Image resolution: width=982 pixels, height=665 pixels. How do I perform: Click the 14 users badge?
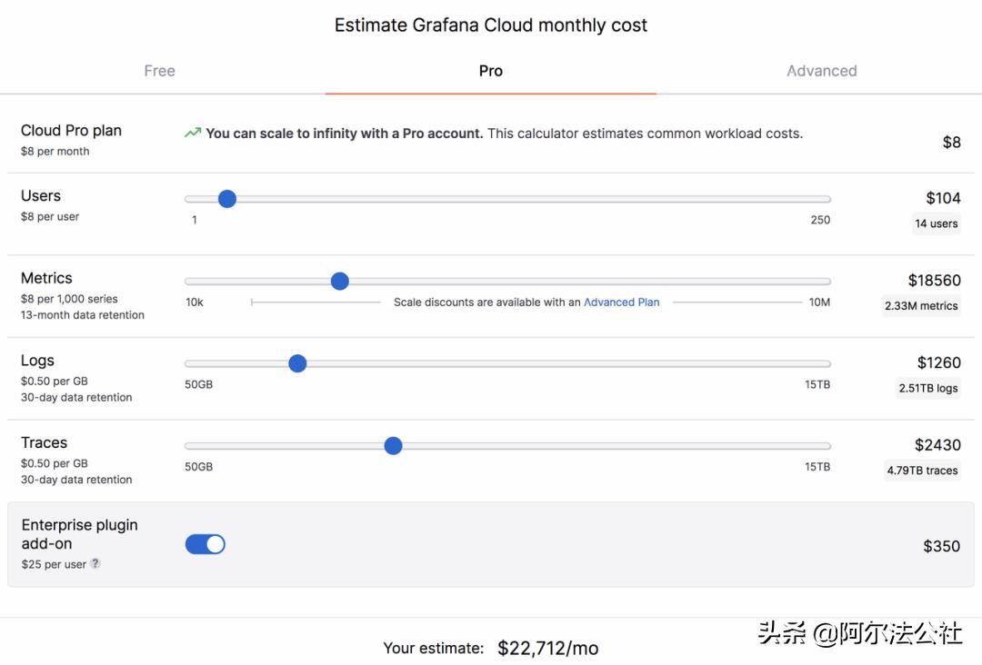click(x=936, y=223)
